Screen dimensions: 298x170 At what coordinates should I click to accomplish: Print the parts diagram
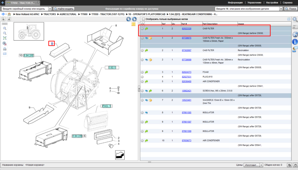coord(5,49)
